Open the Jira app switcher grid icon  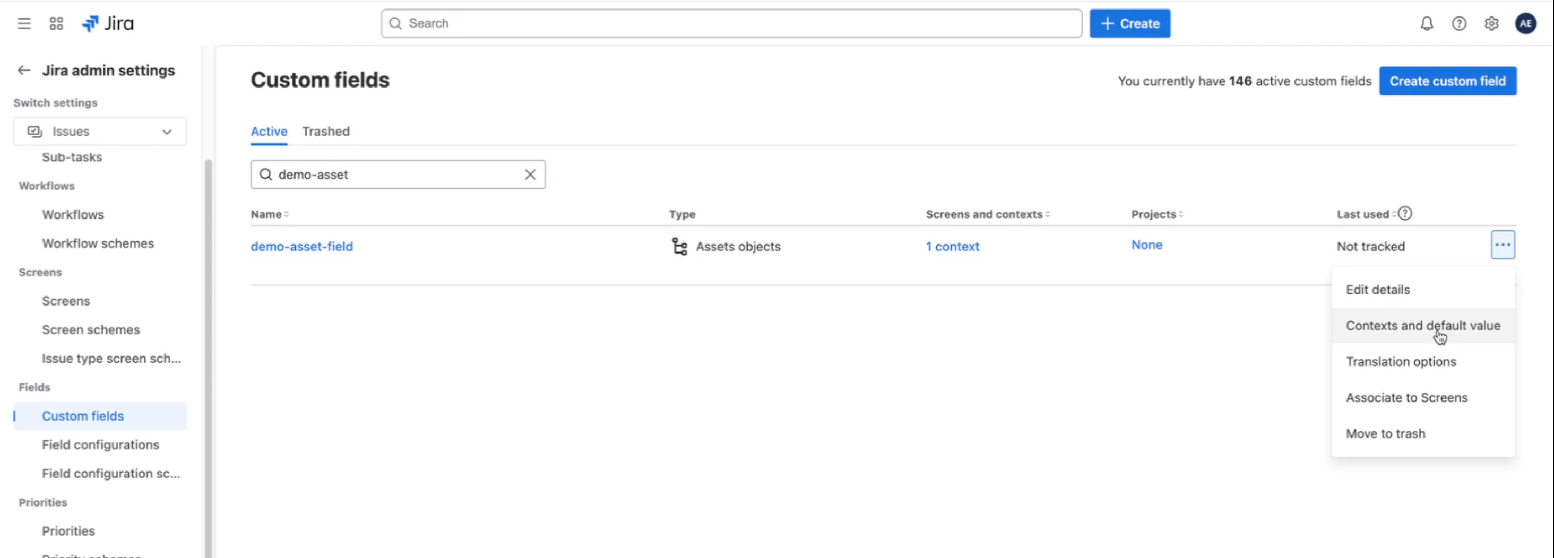[56, 23]
